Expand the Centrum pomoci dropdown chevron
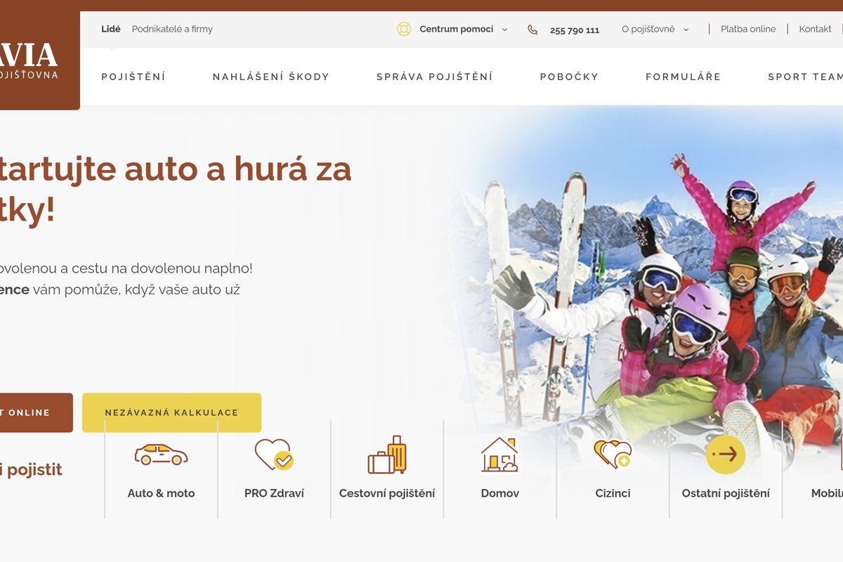This screenshot has height=562, width=843. [504, 30]
